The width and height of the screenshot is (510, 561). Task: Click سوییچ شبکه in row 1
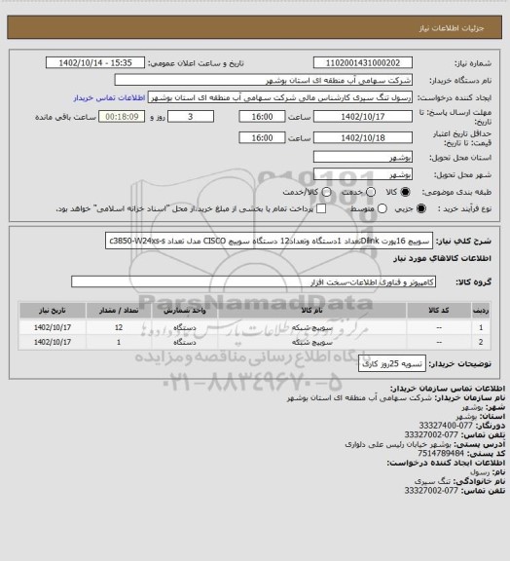(312, 327)
